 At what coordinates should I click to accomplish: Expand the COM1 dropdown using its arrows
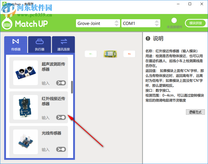point(157,23)
